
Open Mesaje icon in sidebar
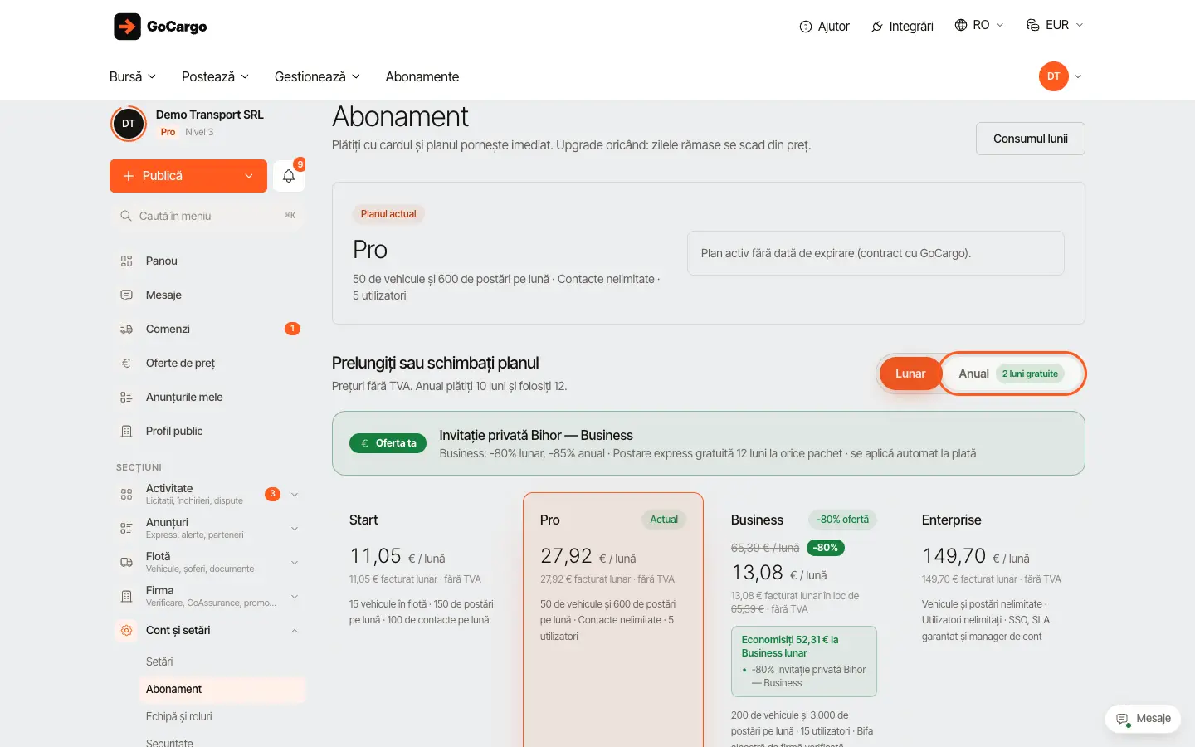126,295
